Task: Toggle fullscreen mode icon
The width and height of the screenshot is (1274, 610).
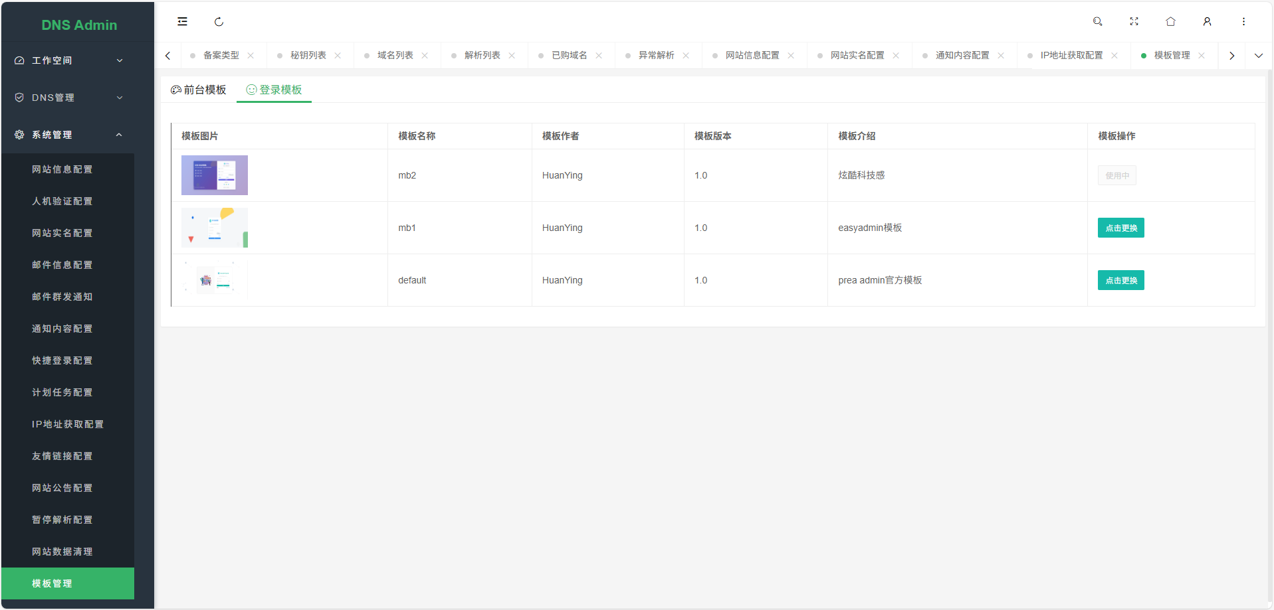Action: click(1134, 21)
